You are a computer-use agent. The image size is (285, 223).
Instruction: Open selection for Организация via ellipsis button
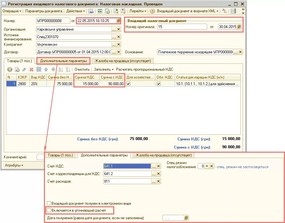(x=114, y=29)
